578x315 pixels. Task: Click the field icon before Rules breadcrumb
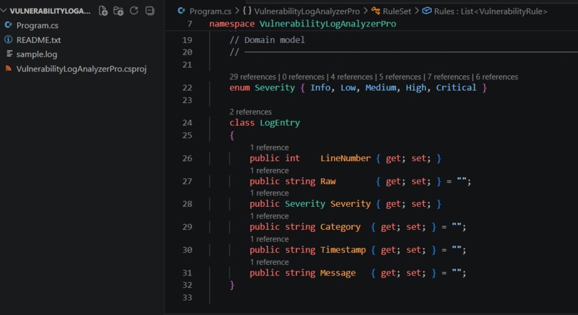point(427,11)
